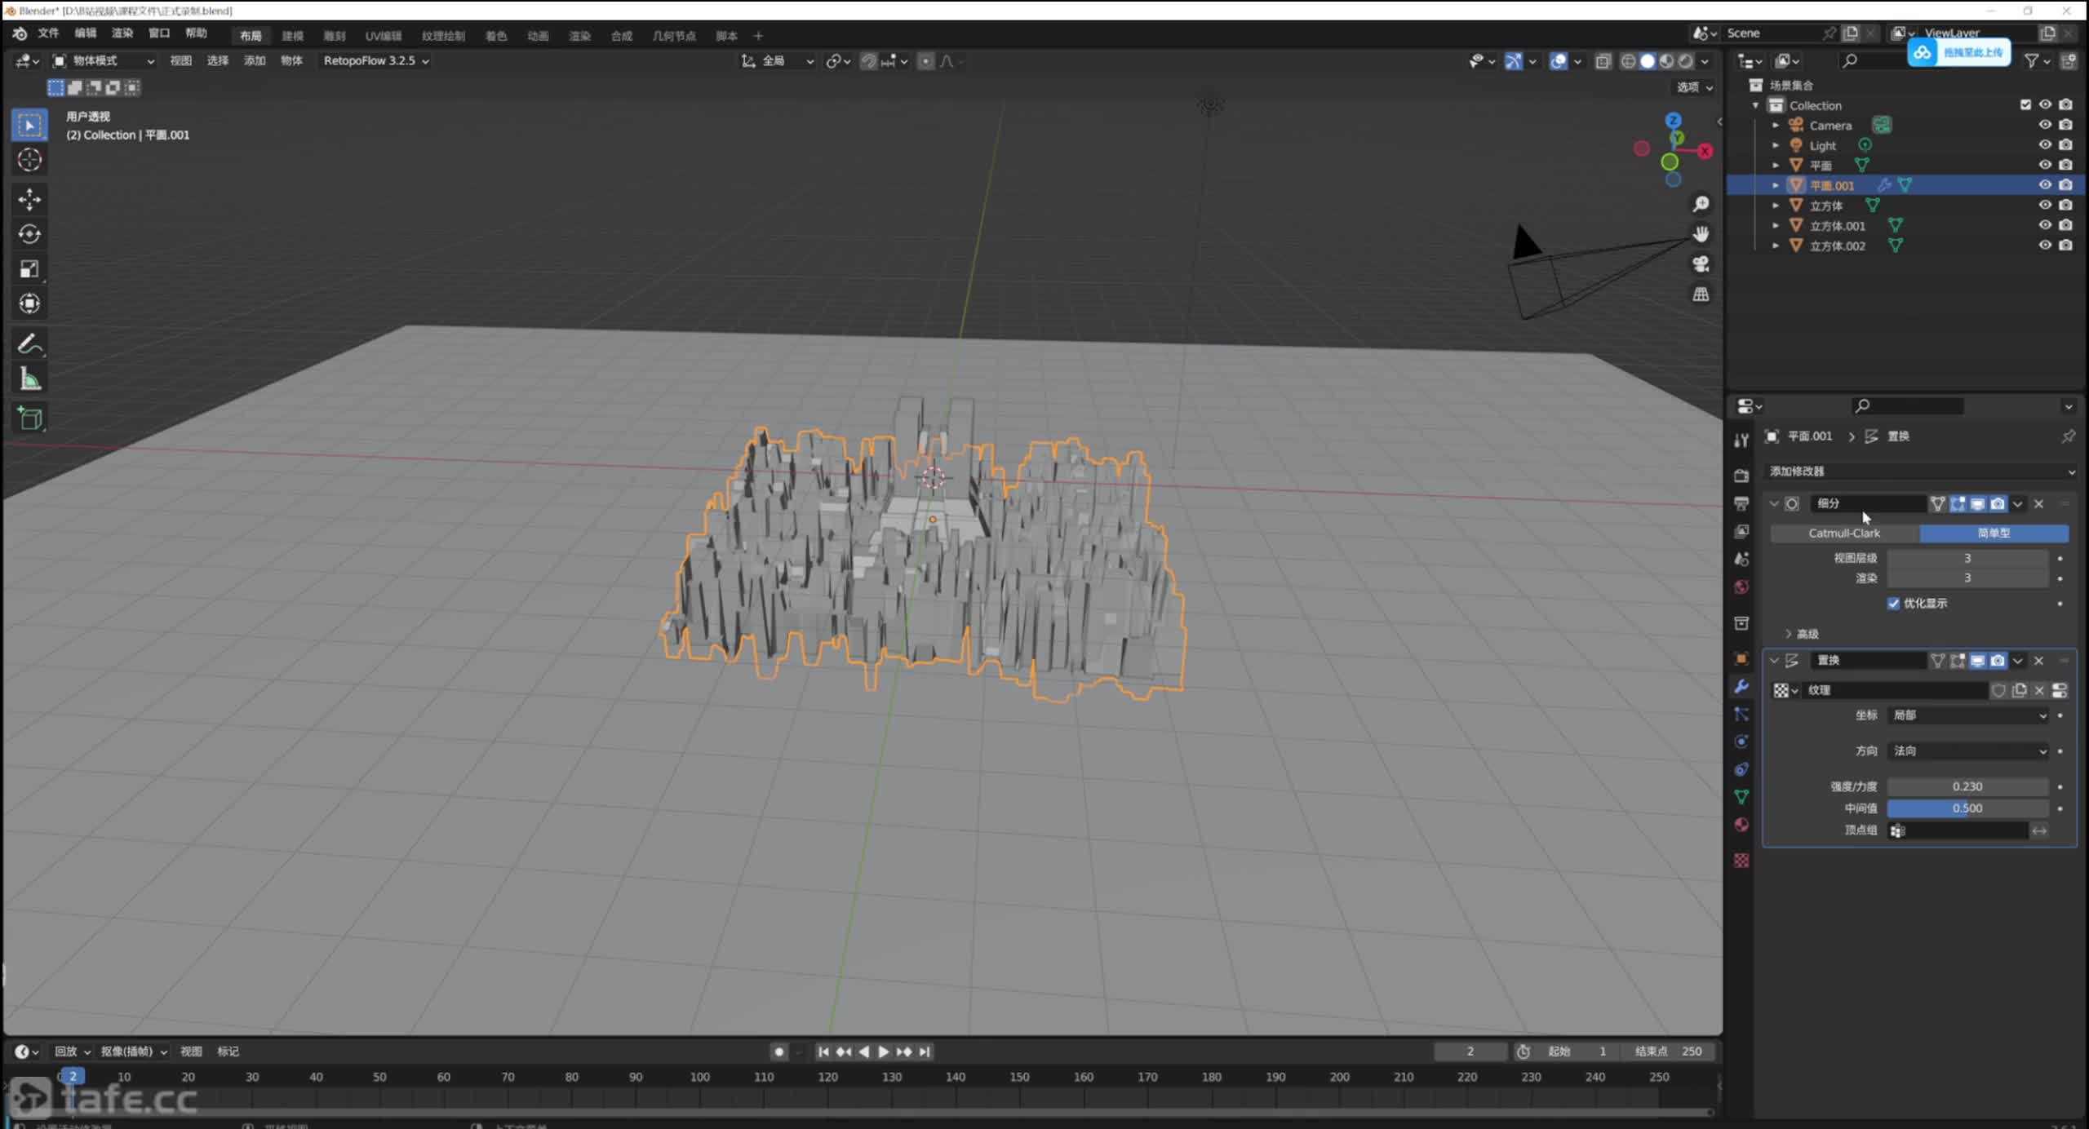
Task: Hide Camera in the outliner
Action: click(x=2045, y=125)
